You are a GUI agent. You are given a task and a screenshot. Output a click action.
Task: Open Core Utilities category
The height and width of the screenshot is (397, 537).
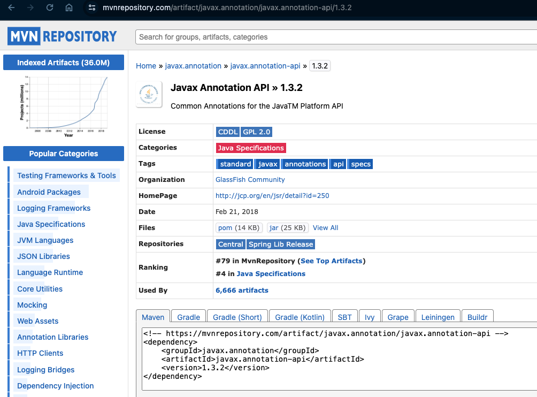point(40,289)
